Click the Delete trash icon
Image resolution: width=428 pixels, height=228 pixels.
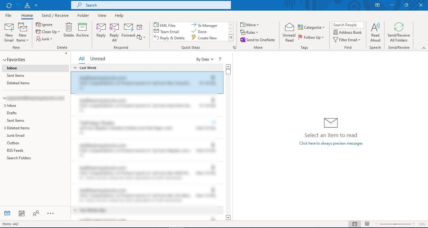click(x=69, y=27)
